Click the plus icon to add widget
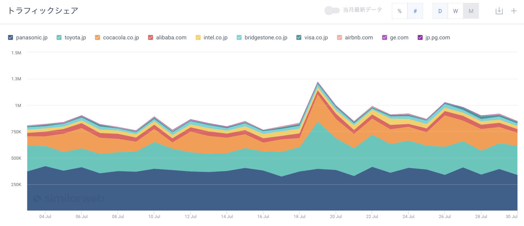The width and height of the screenshot is (524, 226). 514,11
